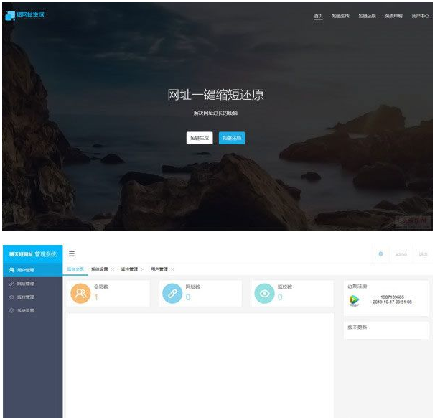Image resolution: width=435 pixels, height=418 pixels.
Task: Click the teal eye monitor count icon
Action: [264, 293]
